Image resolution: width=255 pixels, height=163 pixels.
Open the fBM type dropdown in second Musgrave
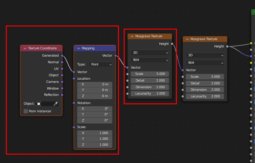pos(205,63)
